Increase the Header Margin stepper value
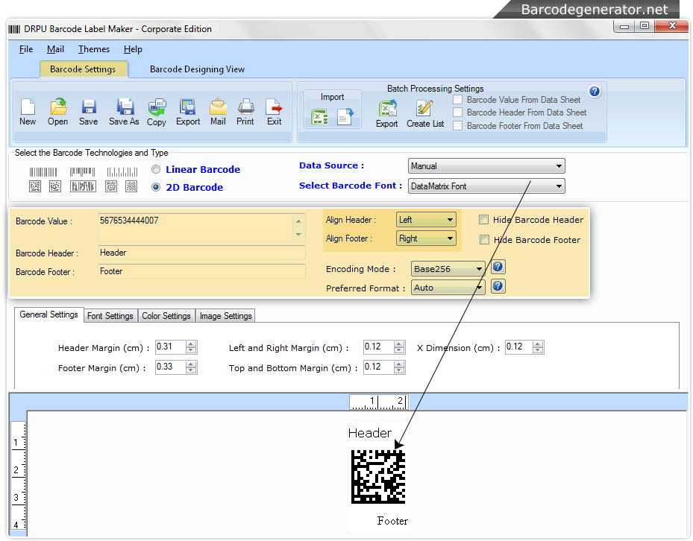Screen dimensions: 693x541 tap(192, 344)
